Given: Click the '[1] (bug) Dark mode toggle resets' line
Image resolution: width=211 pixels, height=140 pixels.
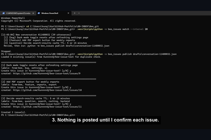Looking at the screenshot, I should coord(46,37).
